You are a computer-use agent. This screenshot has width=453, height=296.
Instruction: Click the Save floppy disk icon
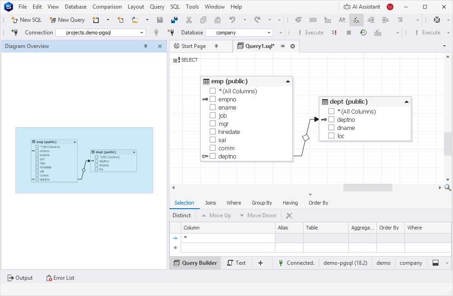tap(160, 20)
